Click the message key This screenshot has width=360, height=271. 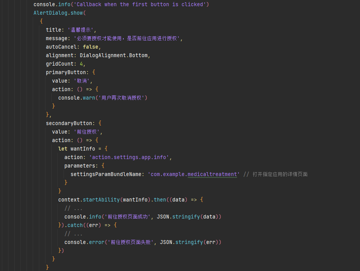[x=57, y=38]
